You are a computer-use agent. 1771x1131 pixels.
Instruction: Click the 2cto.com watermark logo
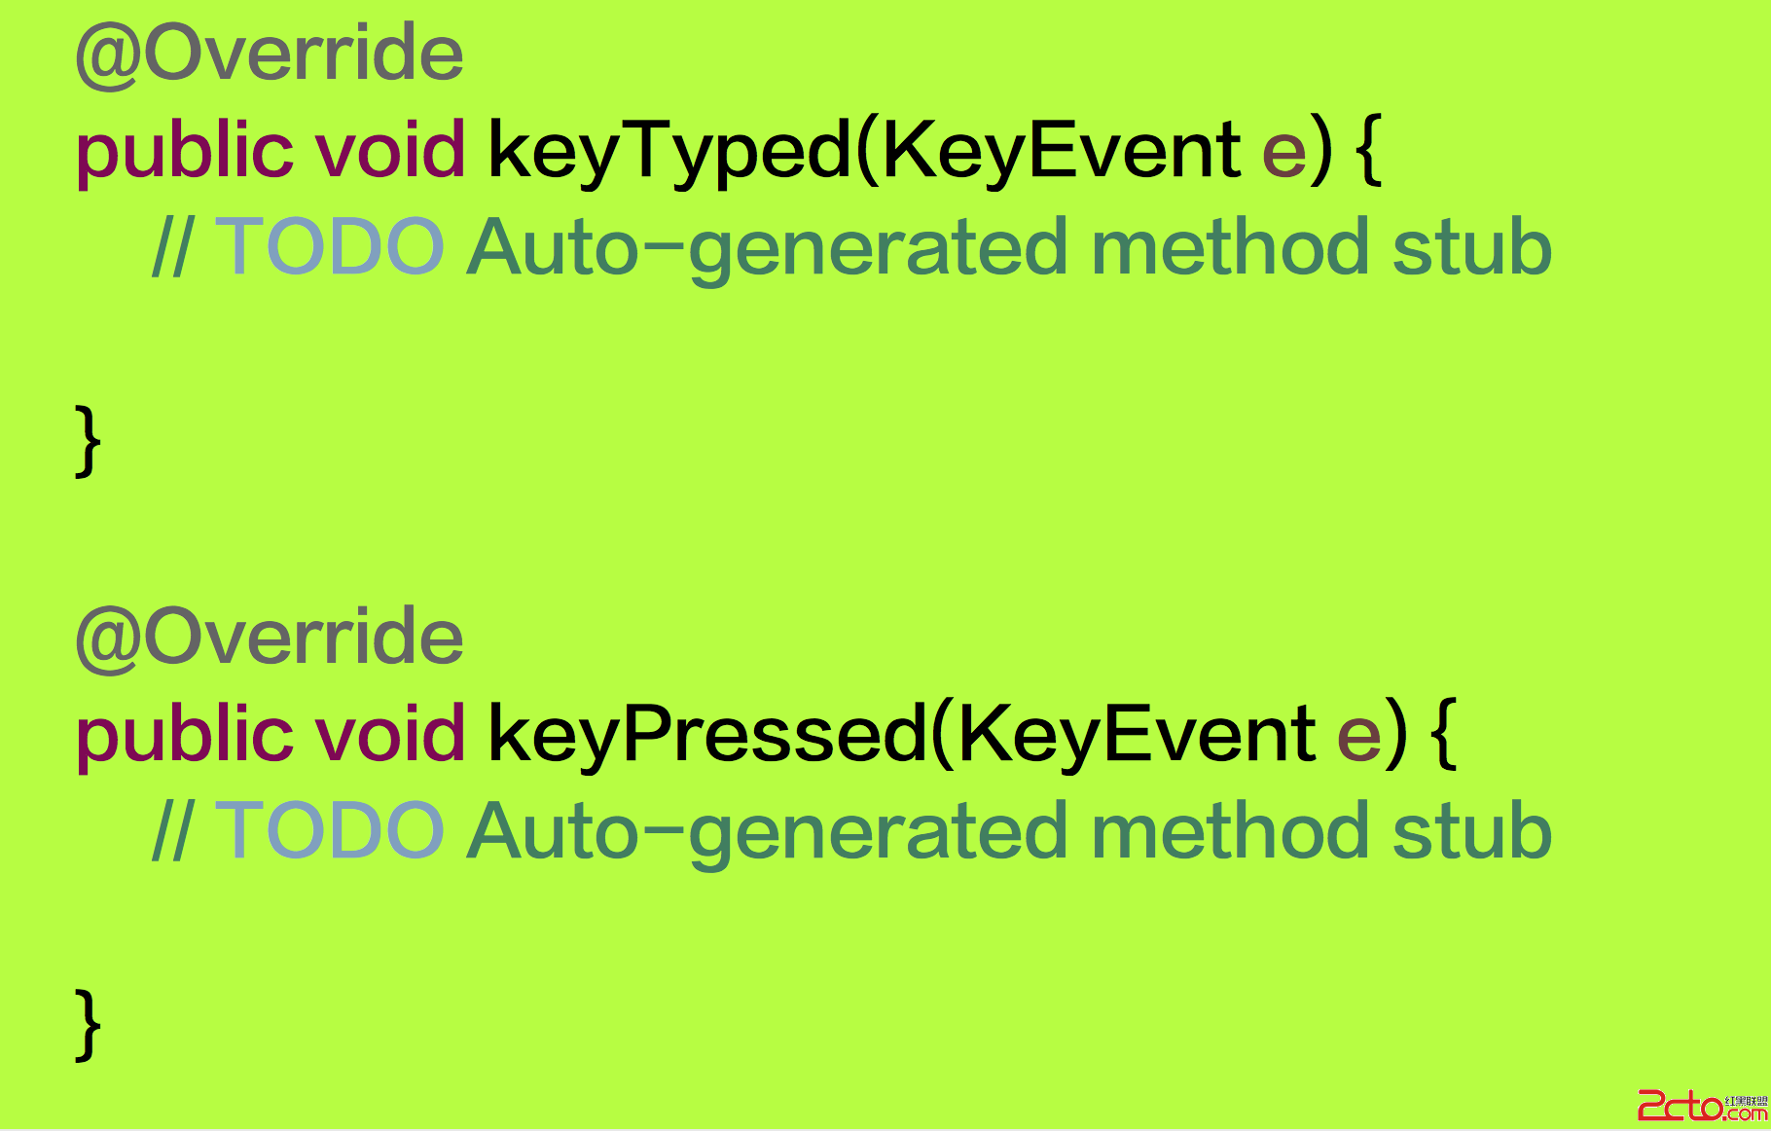pos(1702,1106)
